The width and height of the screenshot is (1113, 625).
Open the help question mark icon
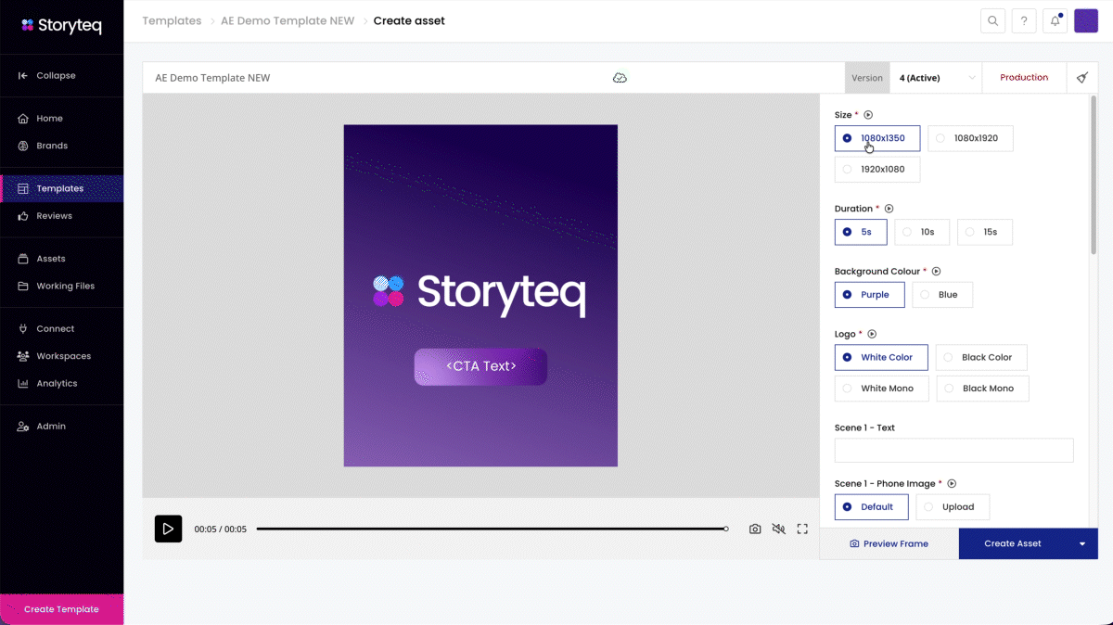1024,21
